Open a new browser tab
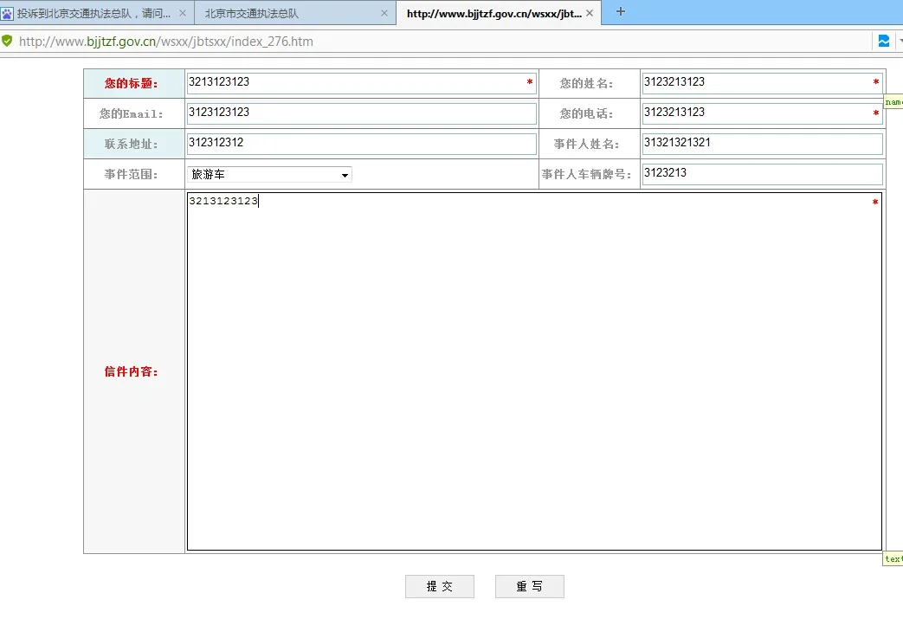This screenshot has width=903, height=619. pos(620,12)
